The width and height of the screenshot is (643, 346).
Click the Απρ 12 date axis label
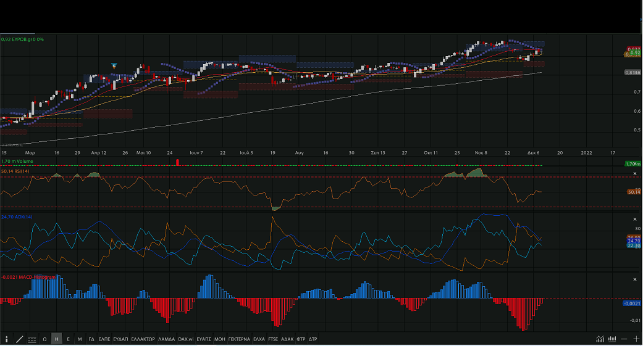pos(98,153)
